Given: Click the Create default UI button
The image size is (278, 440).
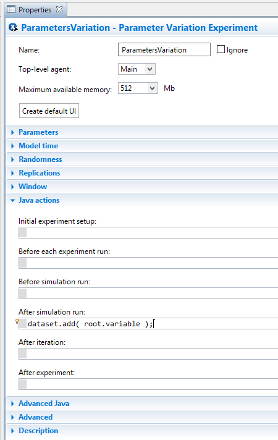Looking at the screenshot, I should tap(49, 111).
